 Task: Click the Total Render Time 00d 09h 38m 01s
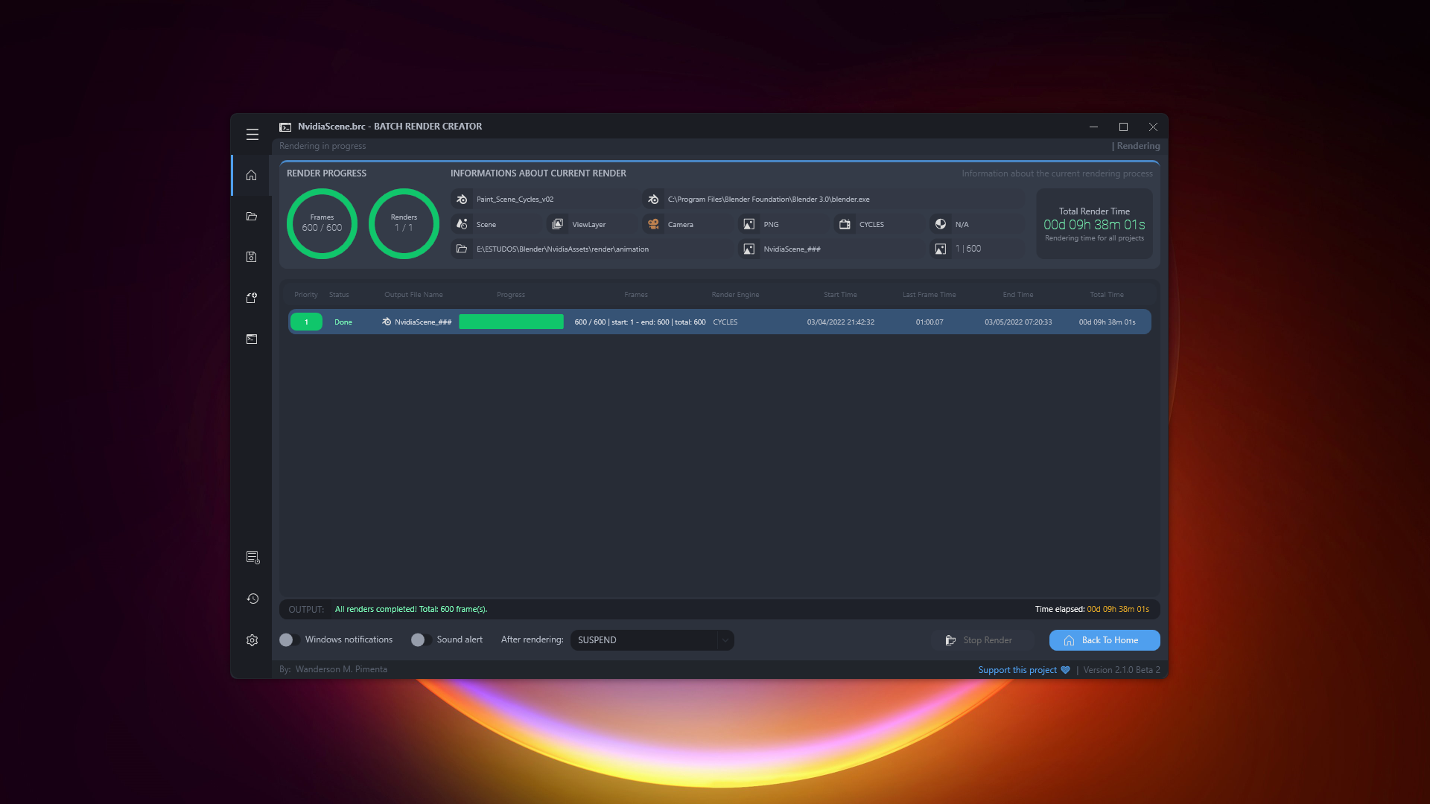tap(1094, 224)
